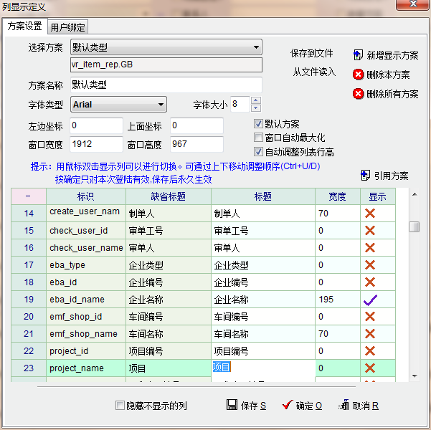Click the 窗口宽度 input field
This screenshot has width=431, height=430.
tap(96, 144)
